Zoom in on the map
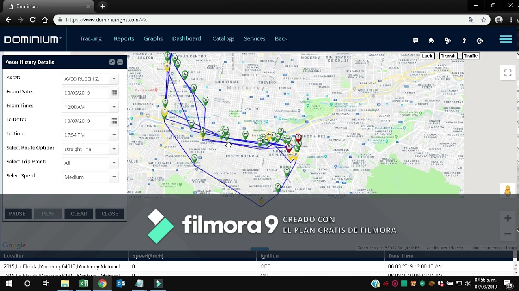Viewport: 519px width, 291px height. pyautogui.click(x=508, y=219)
